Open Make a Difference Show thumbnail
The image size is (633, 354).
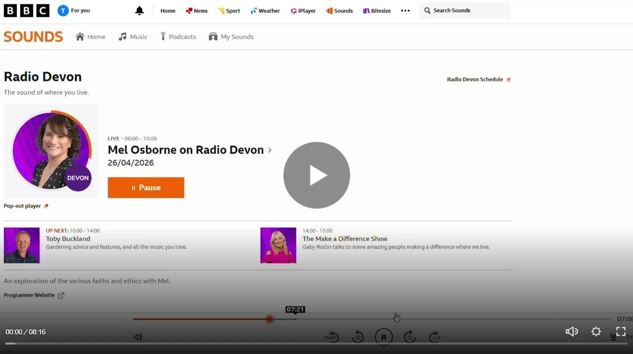tap(278, 245)
